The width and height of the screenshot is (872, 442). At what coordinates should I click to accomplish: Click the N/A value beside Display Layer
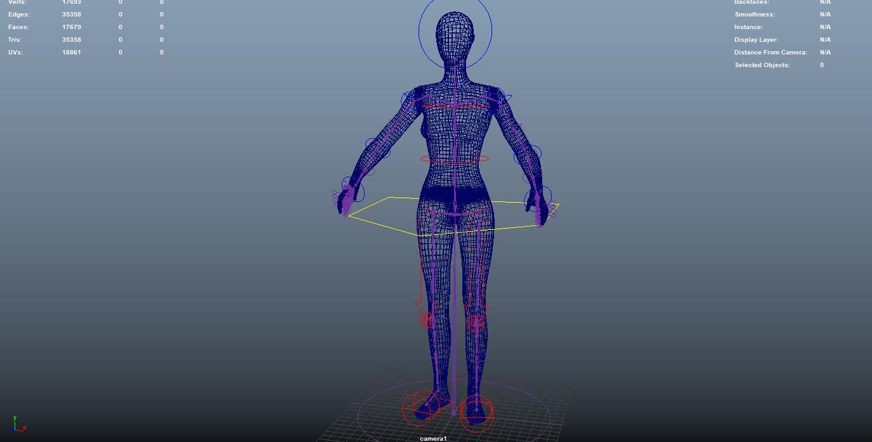click(825, 40)
